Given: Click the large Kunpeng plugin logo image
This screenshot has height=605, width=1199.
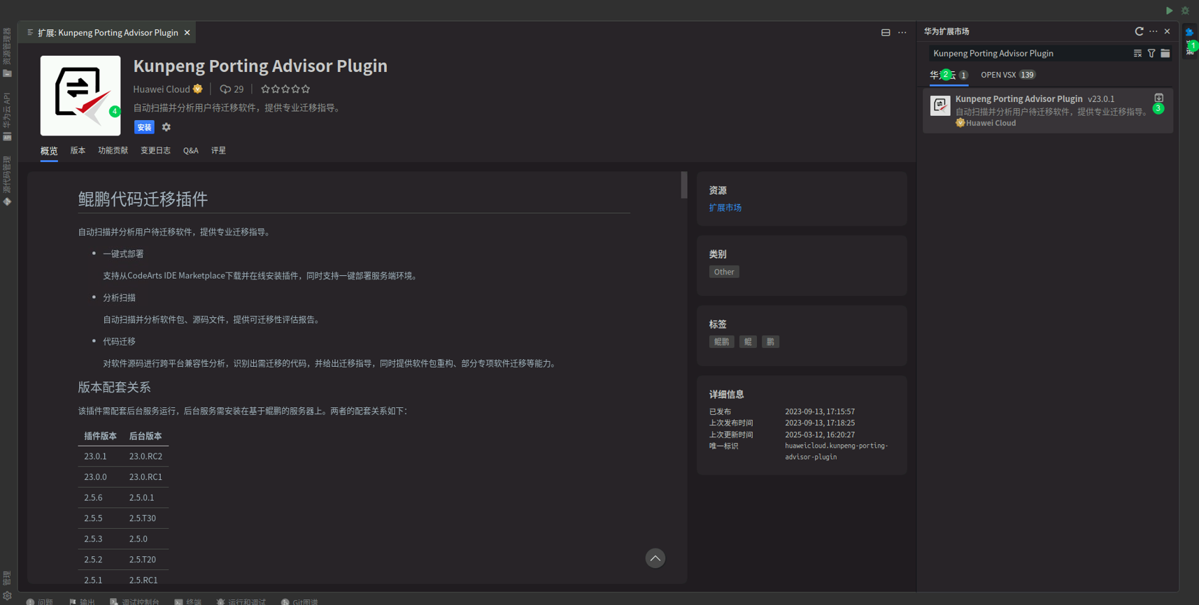Looking at the screenshot, I should coord(80,96).
